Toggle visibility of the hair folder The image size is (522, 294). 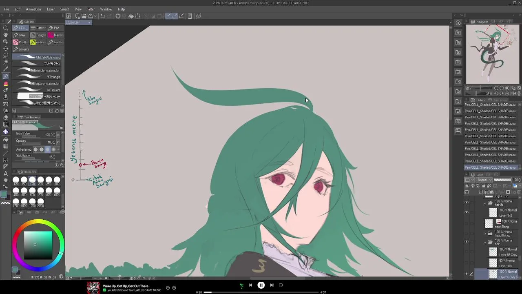point(467,242)
